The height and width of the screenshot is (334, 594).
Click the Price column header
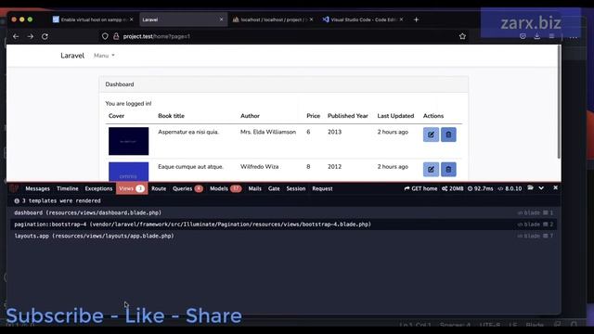pos(314,116)
